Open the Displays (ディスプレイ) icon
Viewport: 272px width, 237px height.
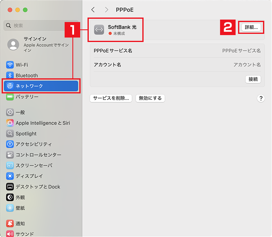[x=10, y=176]
